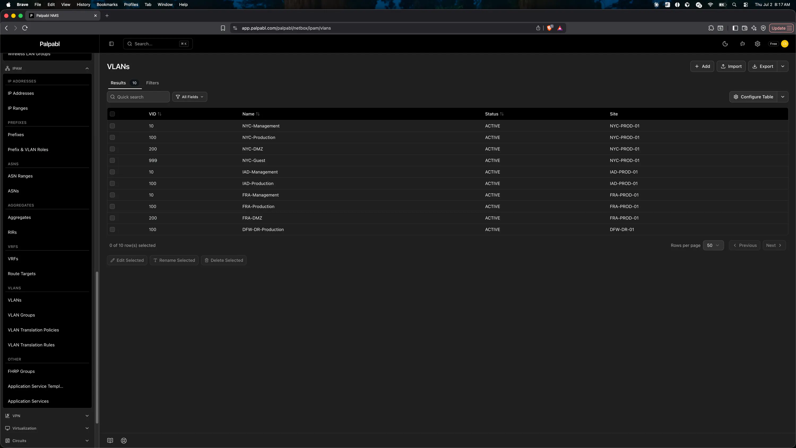Click the Add VLAN button
796x448 pixels.
coord(702,66)
